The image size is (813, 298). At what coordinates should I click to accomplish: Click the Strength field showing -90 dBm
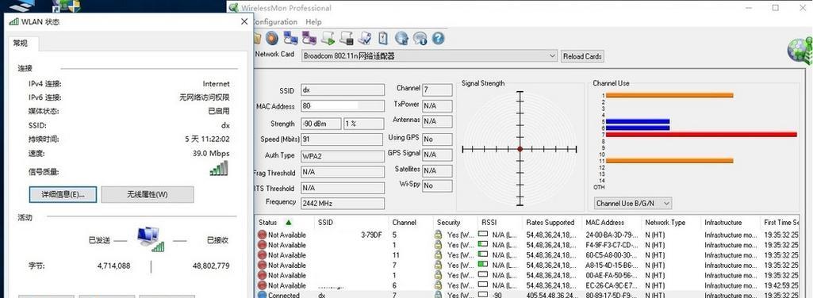[x=321, y=124]
